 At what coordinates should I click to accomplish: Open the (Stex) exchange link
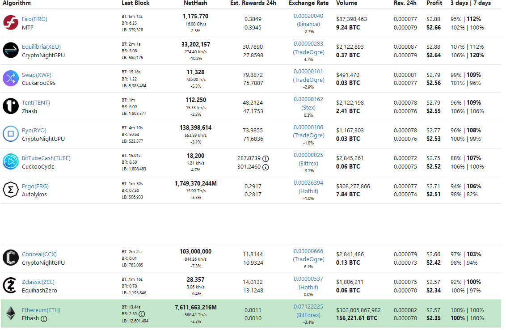tap(308, 108)
